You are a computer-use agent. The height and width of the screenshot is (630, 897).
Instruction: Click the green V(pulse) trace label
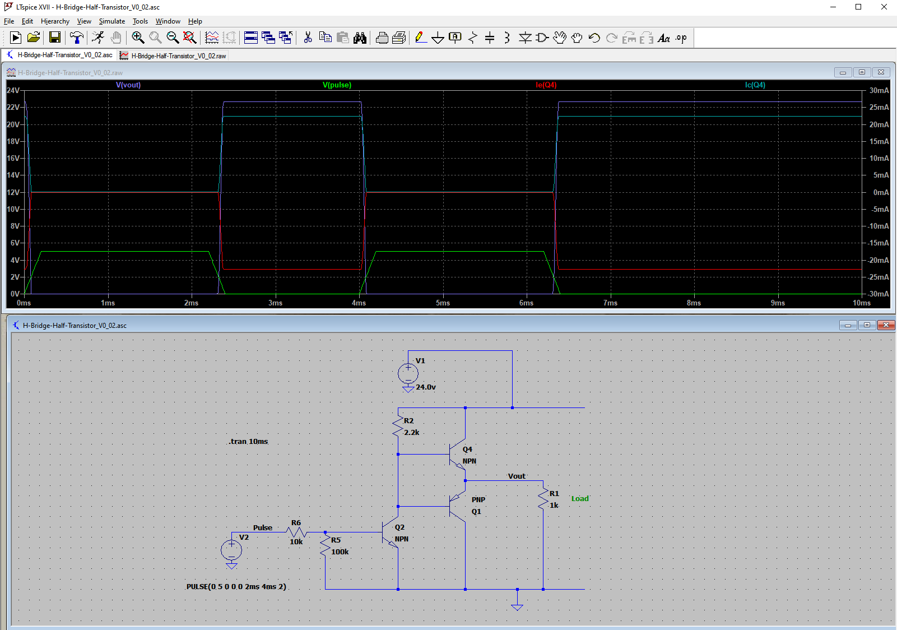337,85
